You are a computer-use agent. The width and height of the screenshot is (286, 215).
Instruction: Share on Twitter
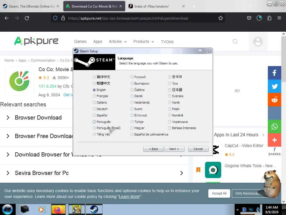[274, 86]
